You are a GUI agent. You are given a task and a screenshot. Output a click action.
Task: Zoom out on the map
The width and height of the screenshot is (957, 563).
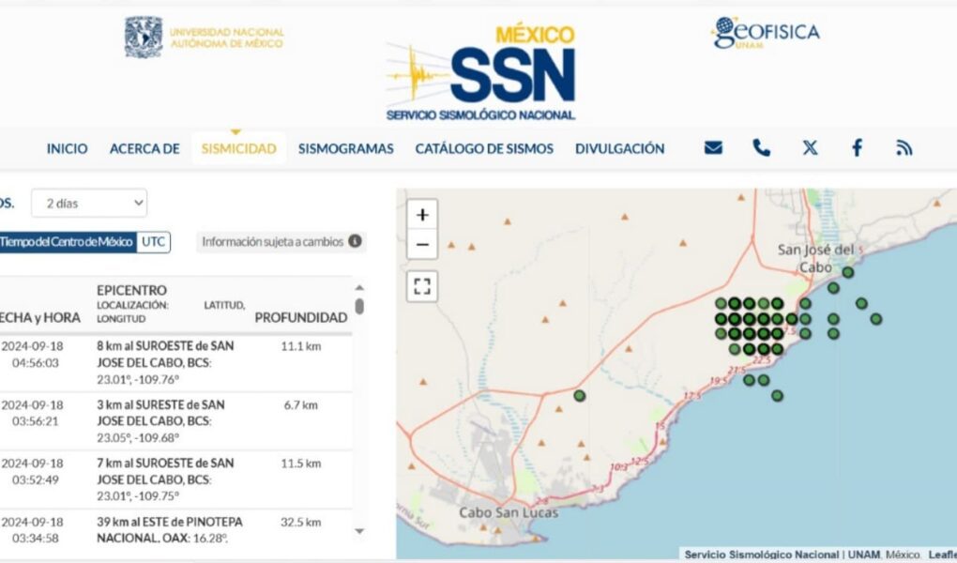click(x=422, y=245)
